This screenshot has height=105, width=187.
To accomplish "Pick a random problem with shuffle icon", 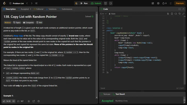I will [x=36, y=3].
